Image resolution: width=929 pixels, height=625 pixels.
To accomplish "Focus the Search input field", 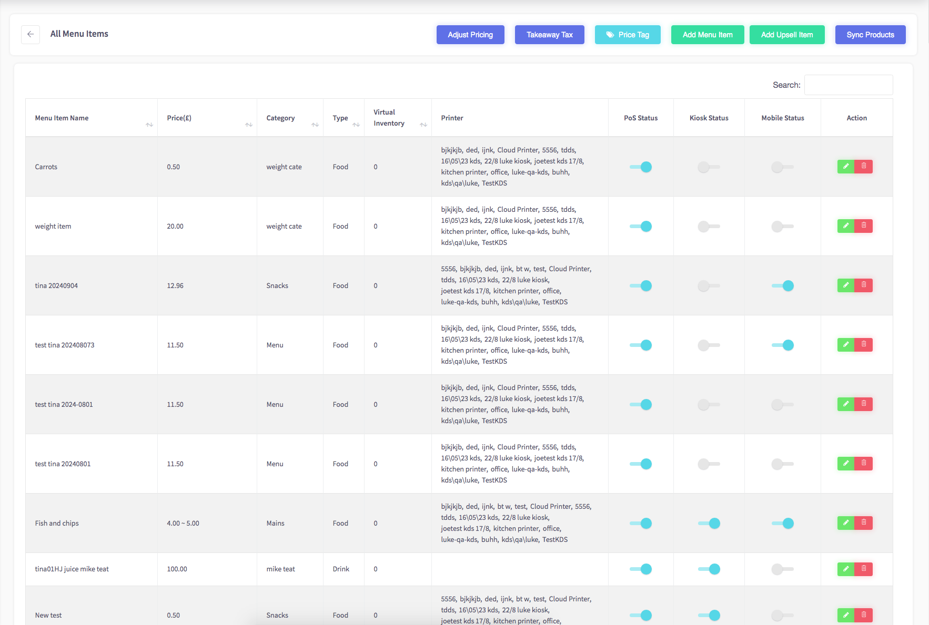I will pyautogui.click(x=849, y=85).
